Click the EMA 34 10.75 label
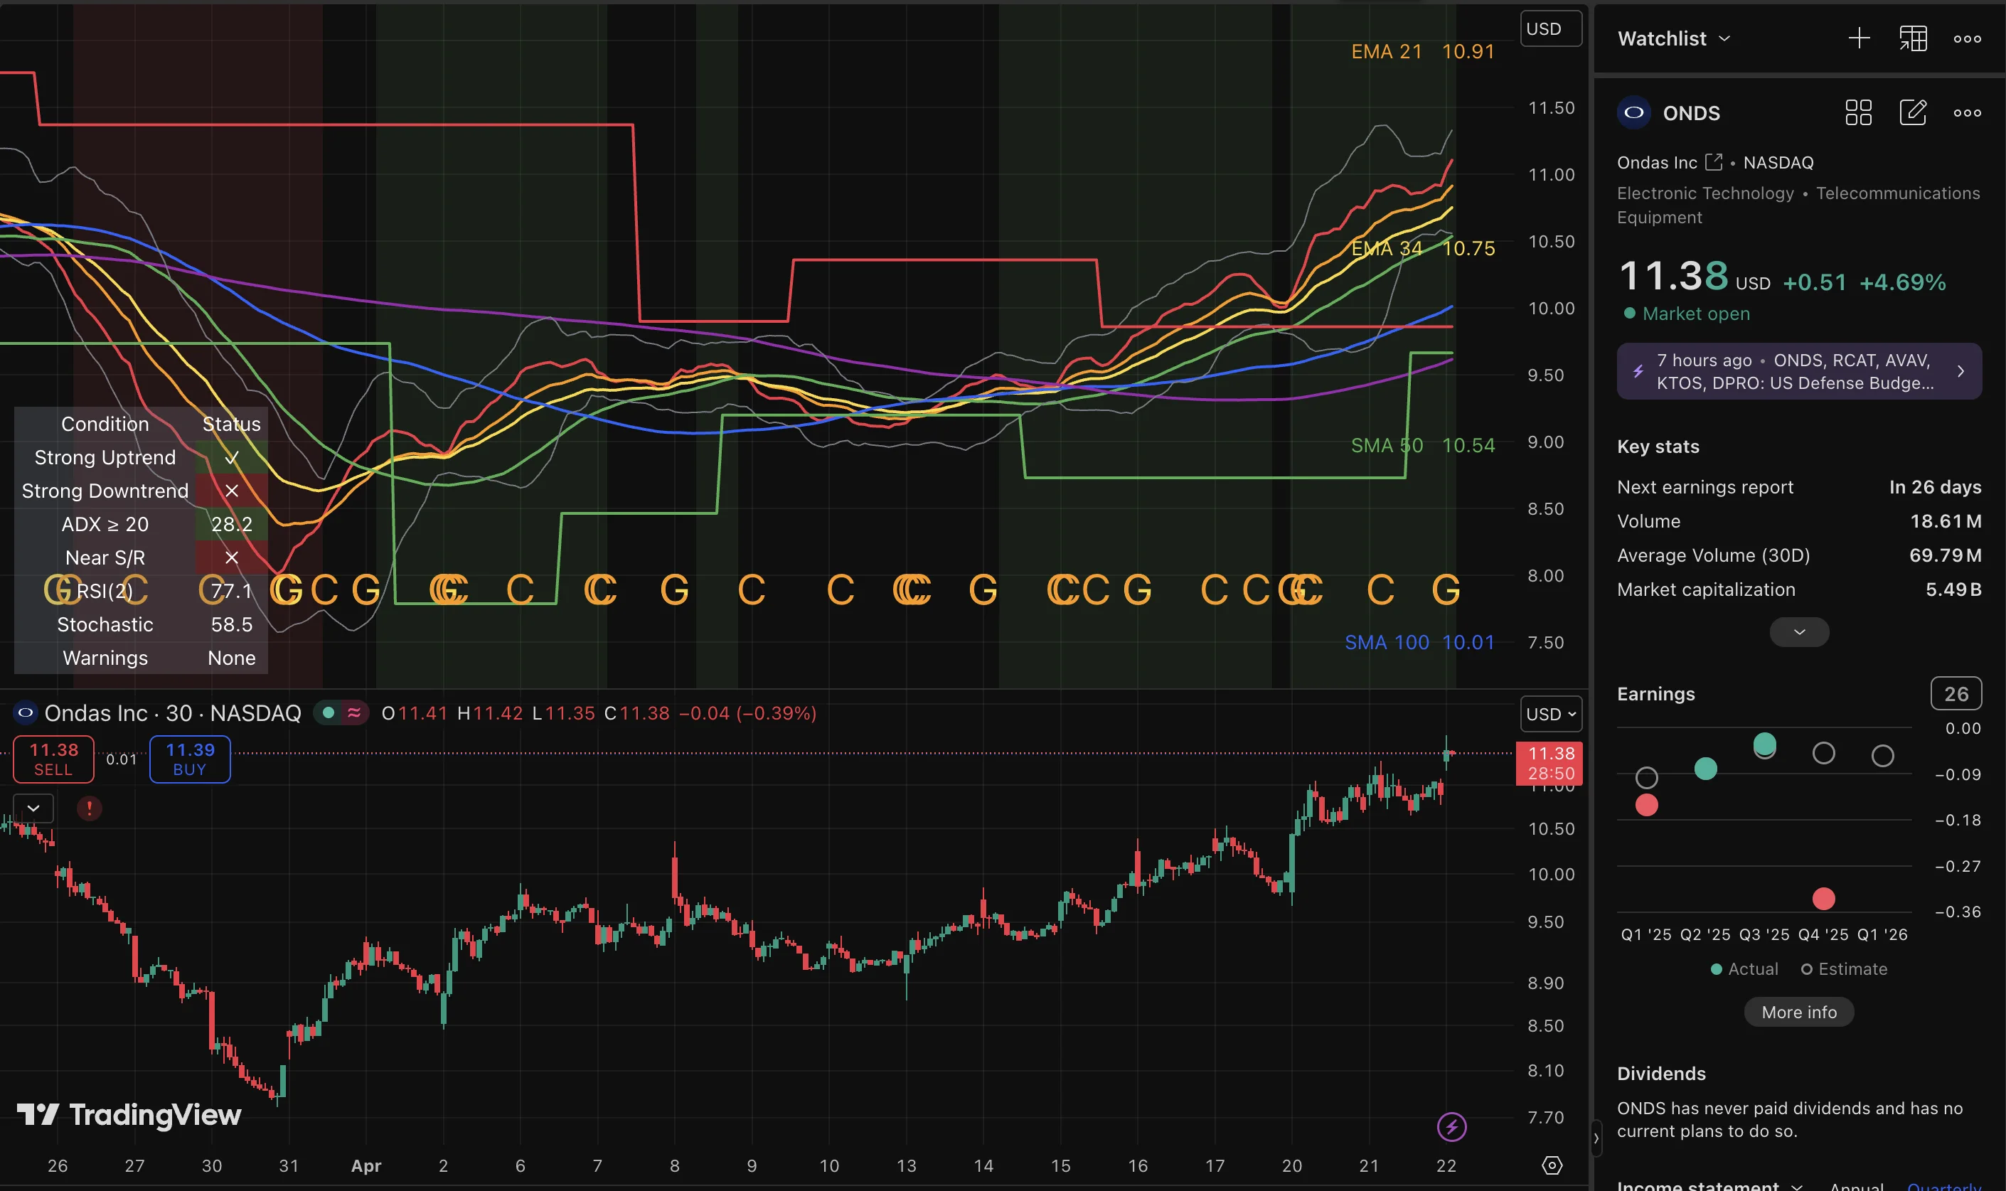 point(1423,249)
